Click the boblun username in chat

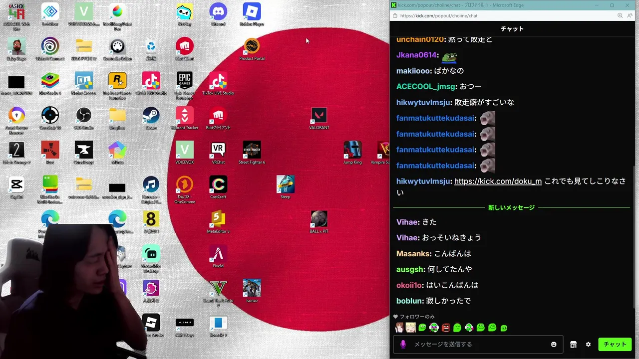(409, 301)
